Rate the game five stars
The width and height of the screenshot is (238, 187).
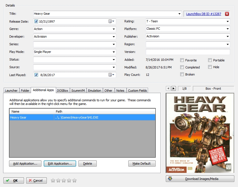tap(74, 180)
